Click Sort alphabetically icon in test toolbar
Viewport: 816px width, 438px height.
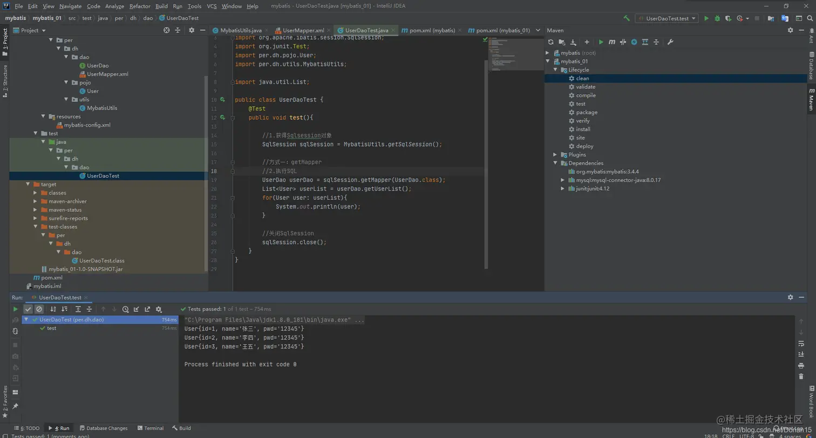pyautogui.click(x=53, y=309)
